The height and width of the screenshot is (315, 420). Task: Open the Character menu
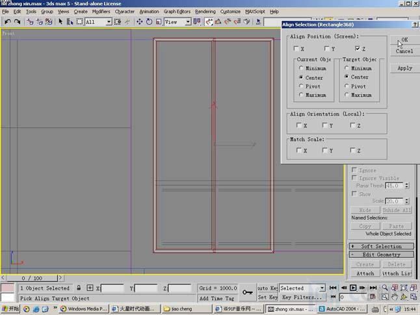point(125,12)
